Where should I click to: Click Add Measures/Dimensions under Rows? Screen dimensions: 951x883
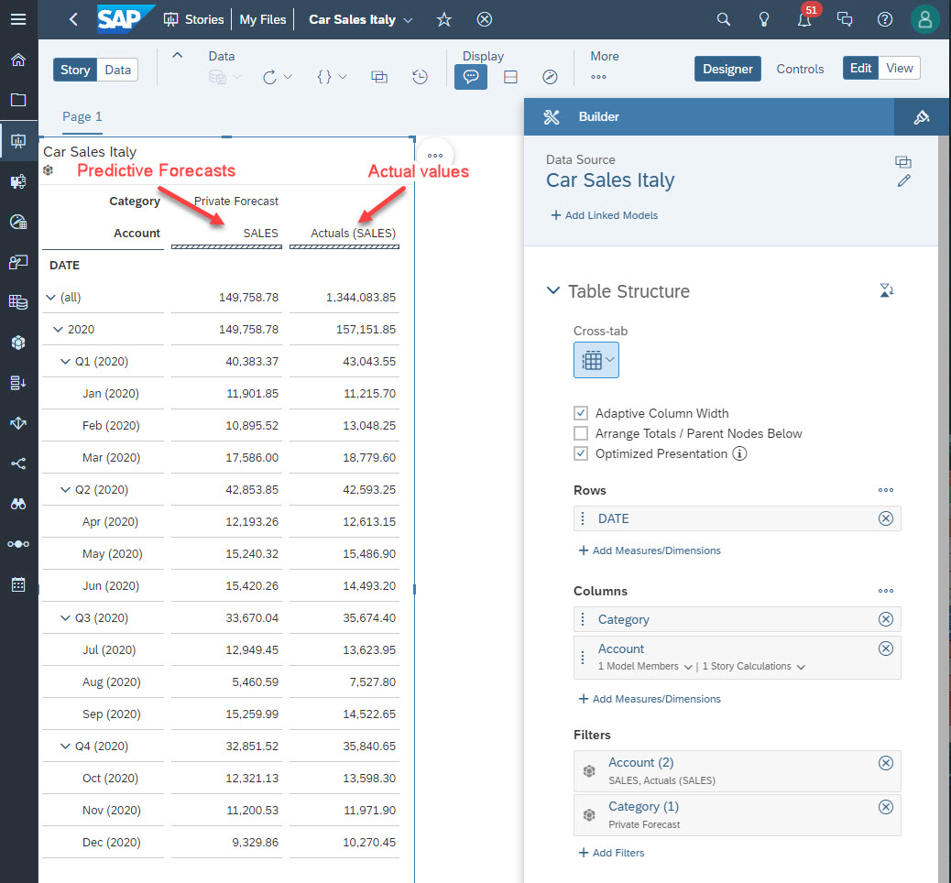click(650, 551)
